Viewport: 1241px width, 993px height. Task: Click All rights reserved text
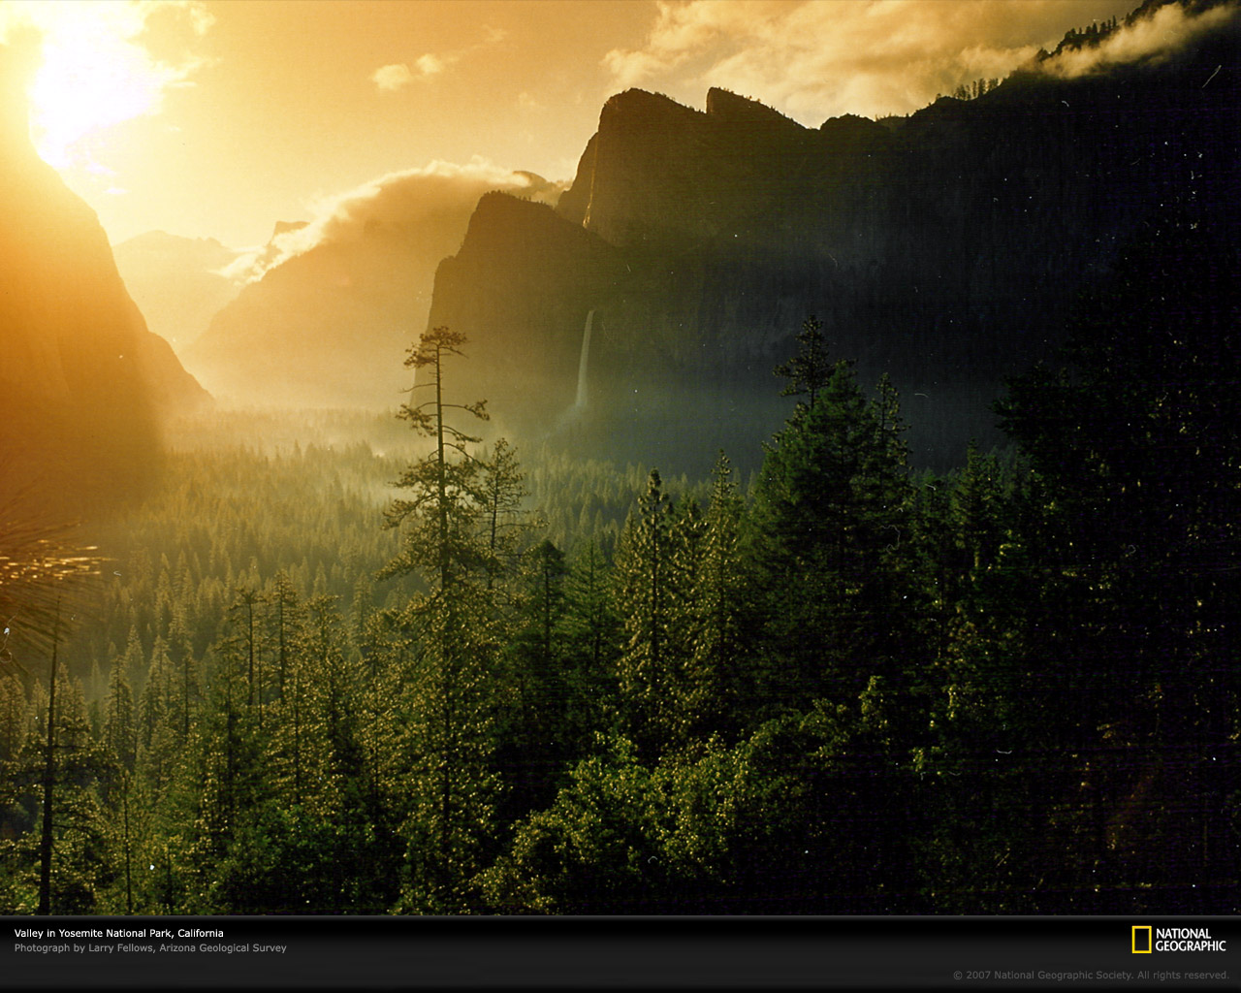click(x=1183, y=976)
